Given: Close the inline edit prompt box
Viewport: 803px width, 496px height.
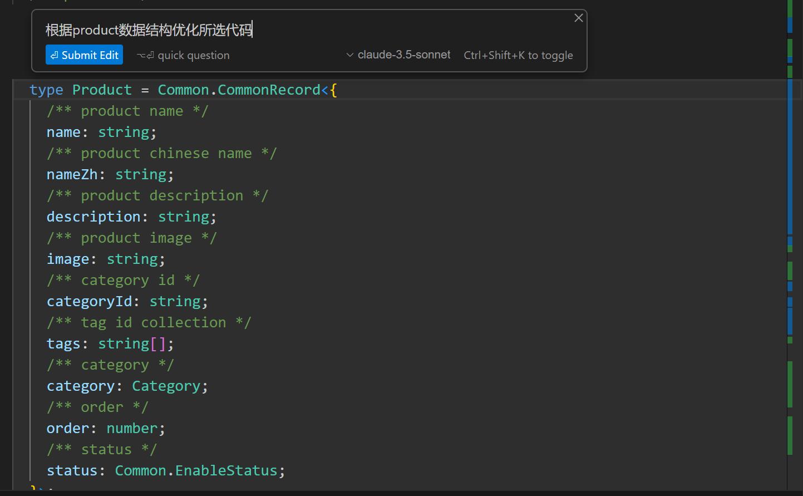Looking at the screenshot, I should point(579,18).
